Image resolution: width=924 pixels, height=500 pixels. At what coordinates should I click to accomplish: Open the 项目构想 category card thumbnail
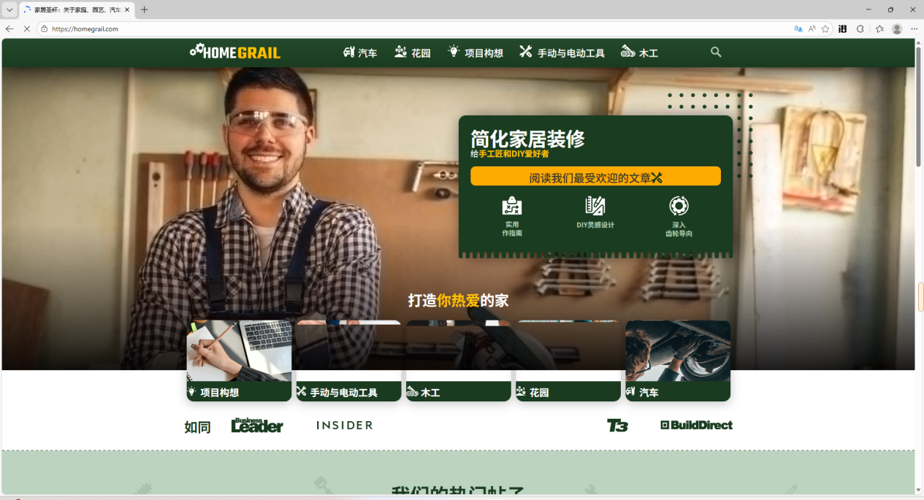(239, 351)
